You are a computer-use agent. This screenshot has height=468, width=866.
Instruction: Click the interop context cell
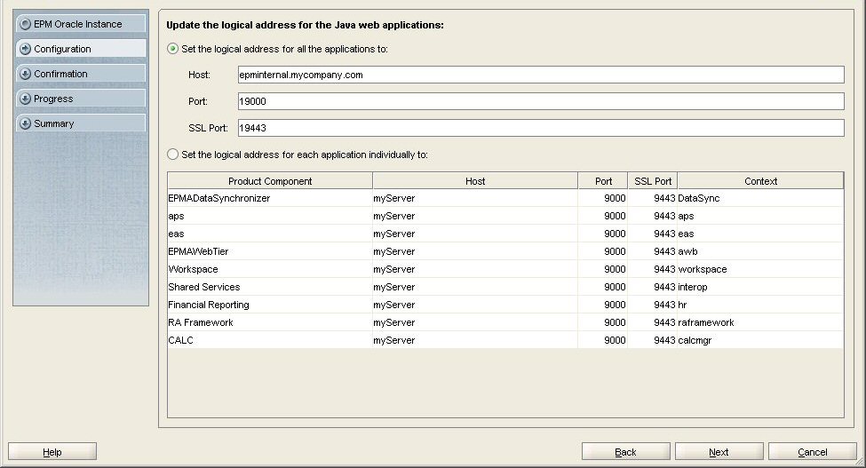click(760, 287)
